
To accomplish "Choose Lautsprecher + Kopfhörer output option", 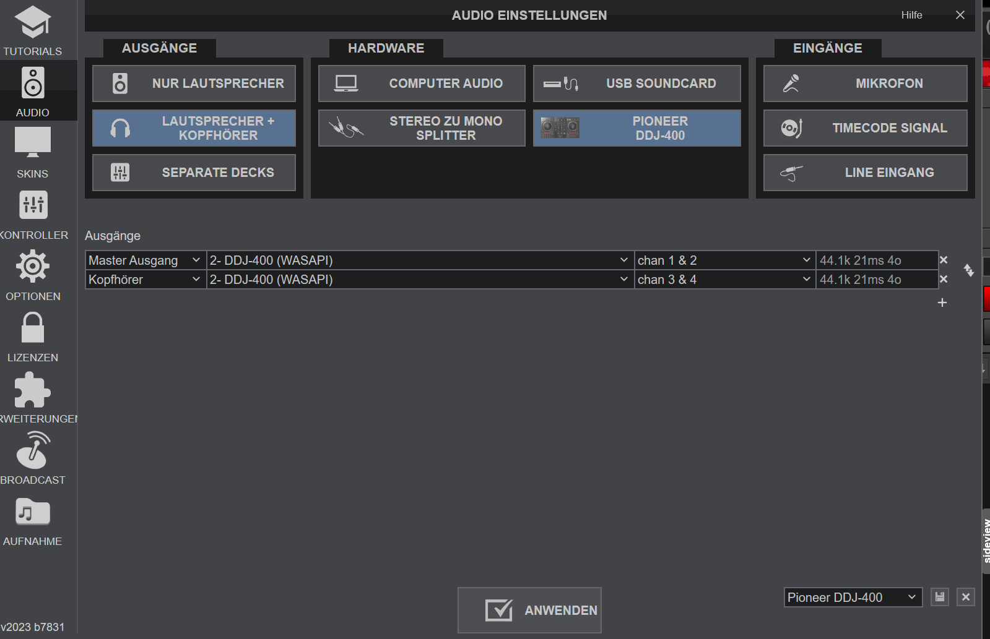I will [x=194, y=128].
